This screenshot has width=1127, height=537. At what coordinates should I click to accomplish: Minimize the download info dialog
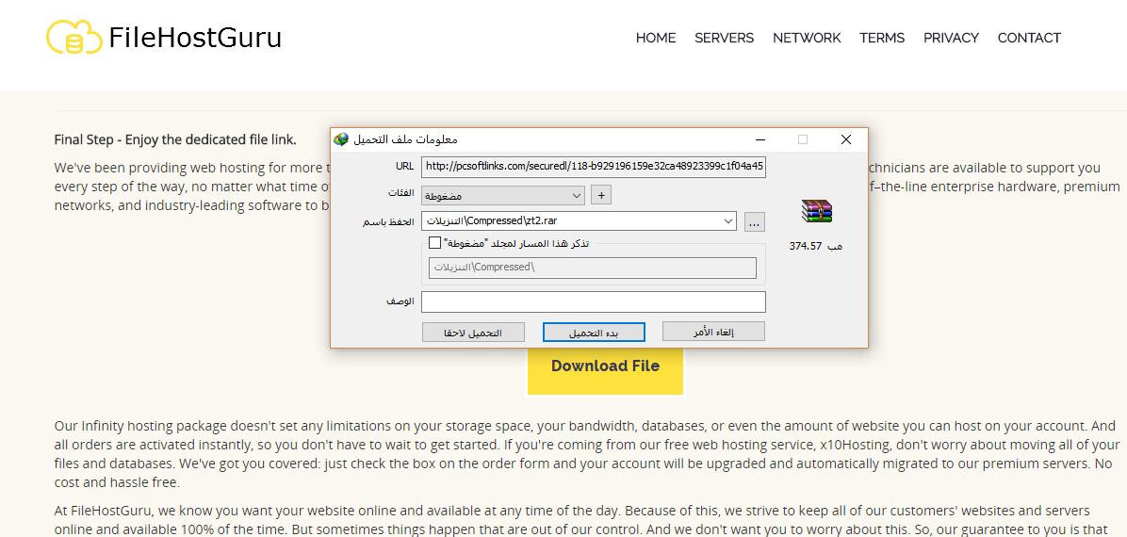(759, 139)
